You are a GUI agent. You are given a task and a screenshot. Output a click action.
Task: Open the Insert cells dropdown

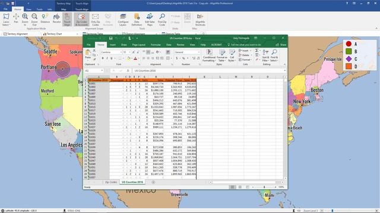(x=245, y=51)
